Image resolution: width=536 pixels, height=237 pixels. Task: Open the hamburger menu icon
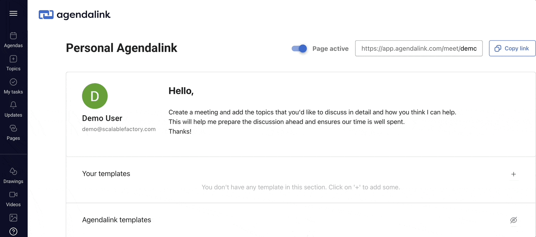pos(13,13)
